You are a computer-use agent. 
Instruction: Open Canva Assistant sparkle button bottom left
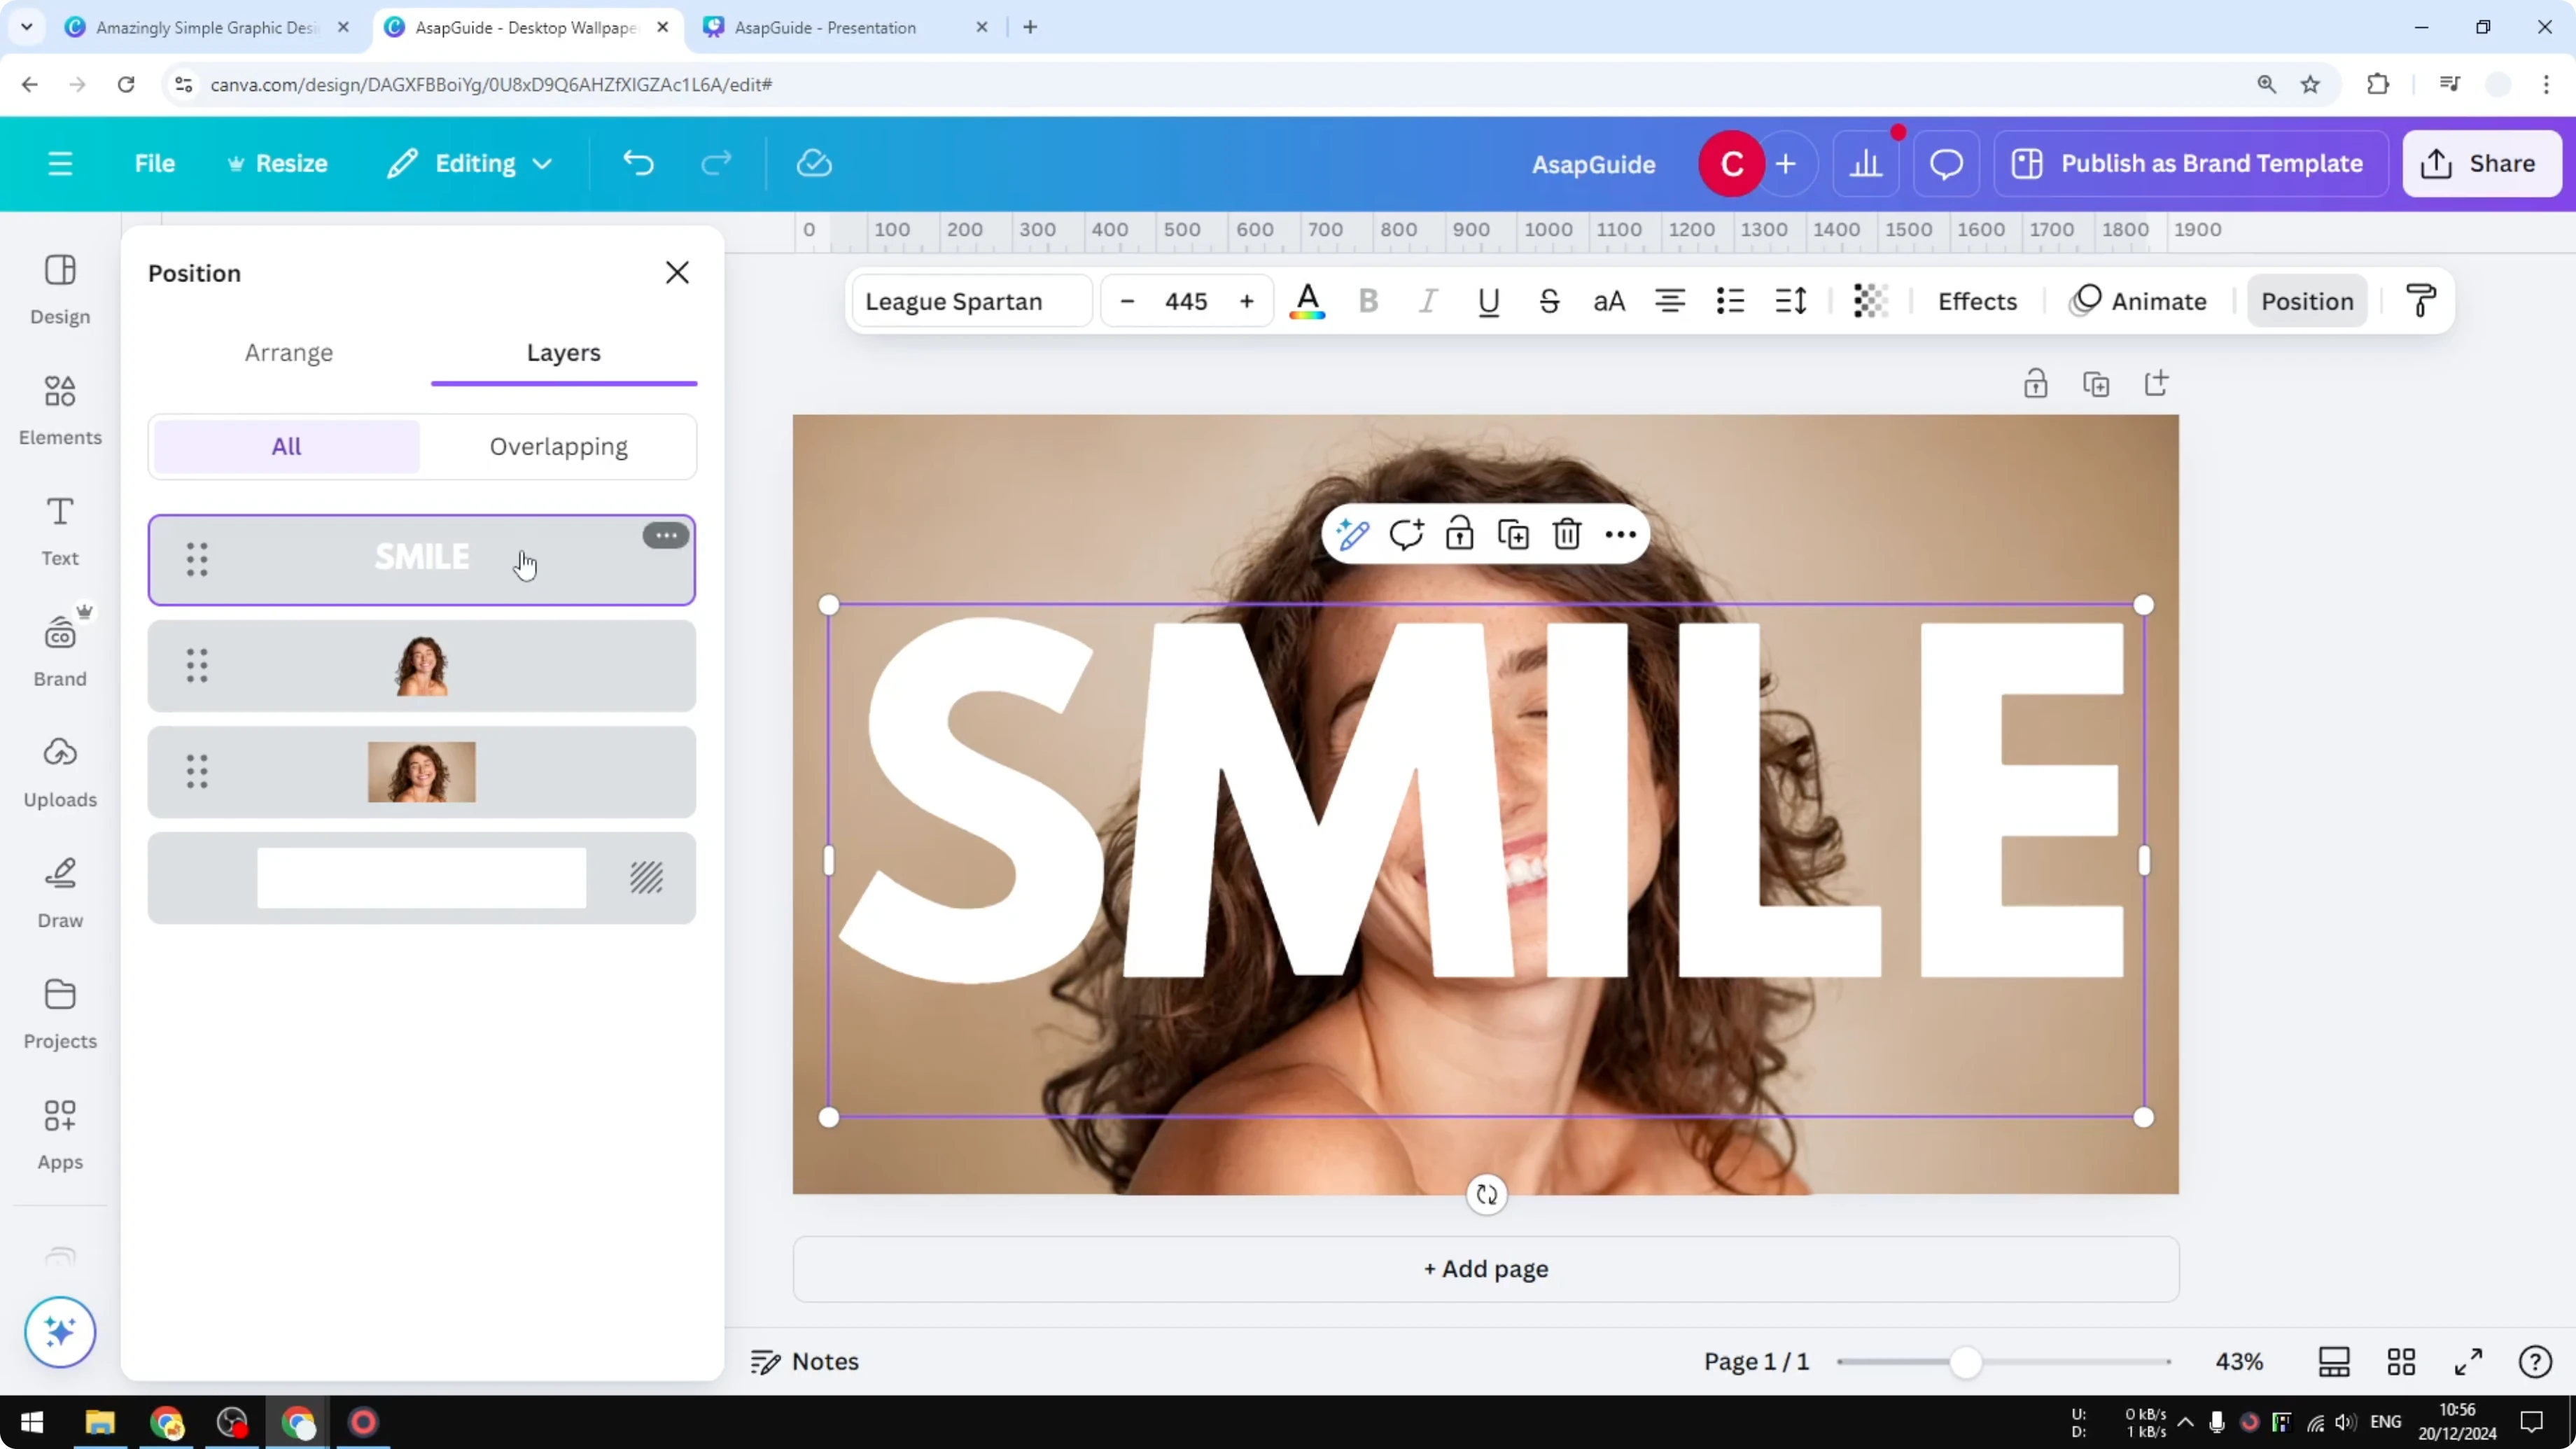pos(59,1332)
